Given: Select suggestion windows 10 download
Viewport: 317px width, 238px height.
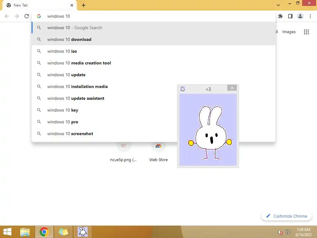Looking at the screenshot, I should pos(154,39).
